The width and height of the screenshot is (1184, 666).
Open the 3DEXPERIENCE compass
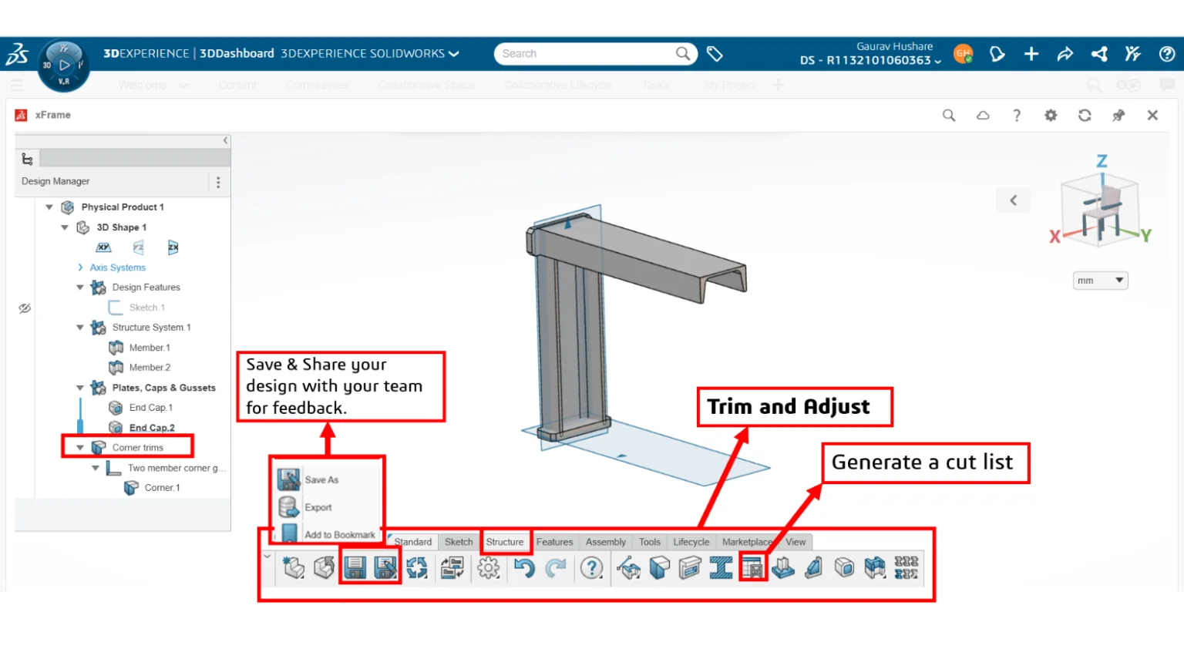(64, 66)
